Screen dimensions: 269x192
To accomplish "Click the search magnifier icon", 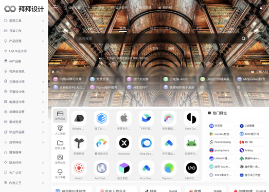I will (x=243, y=38).
